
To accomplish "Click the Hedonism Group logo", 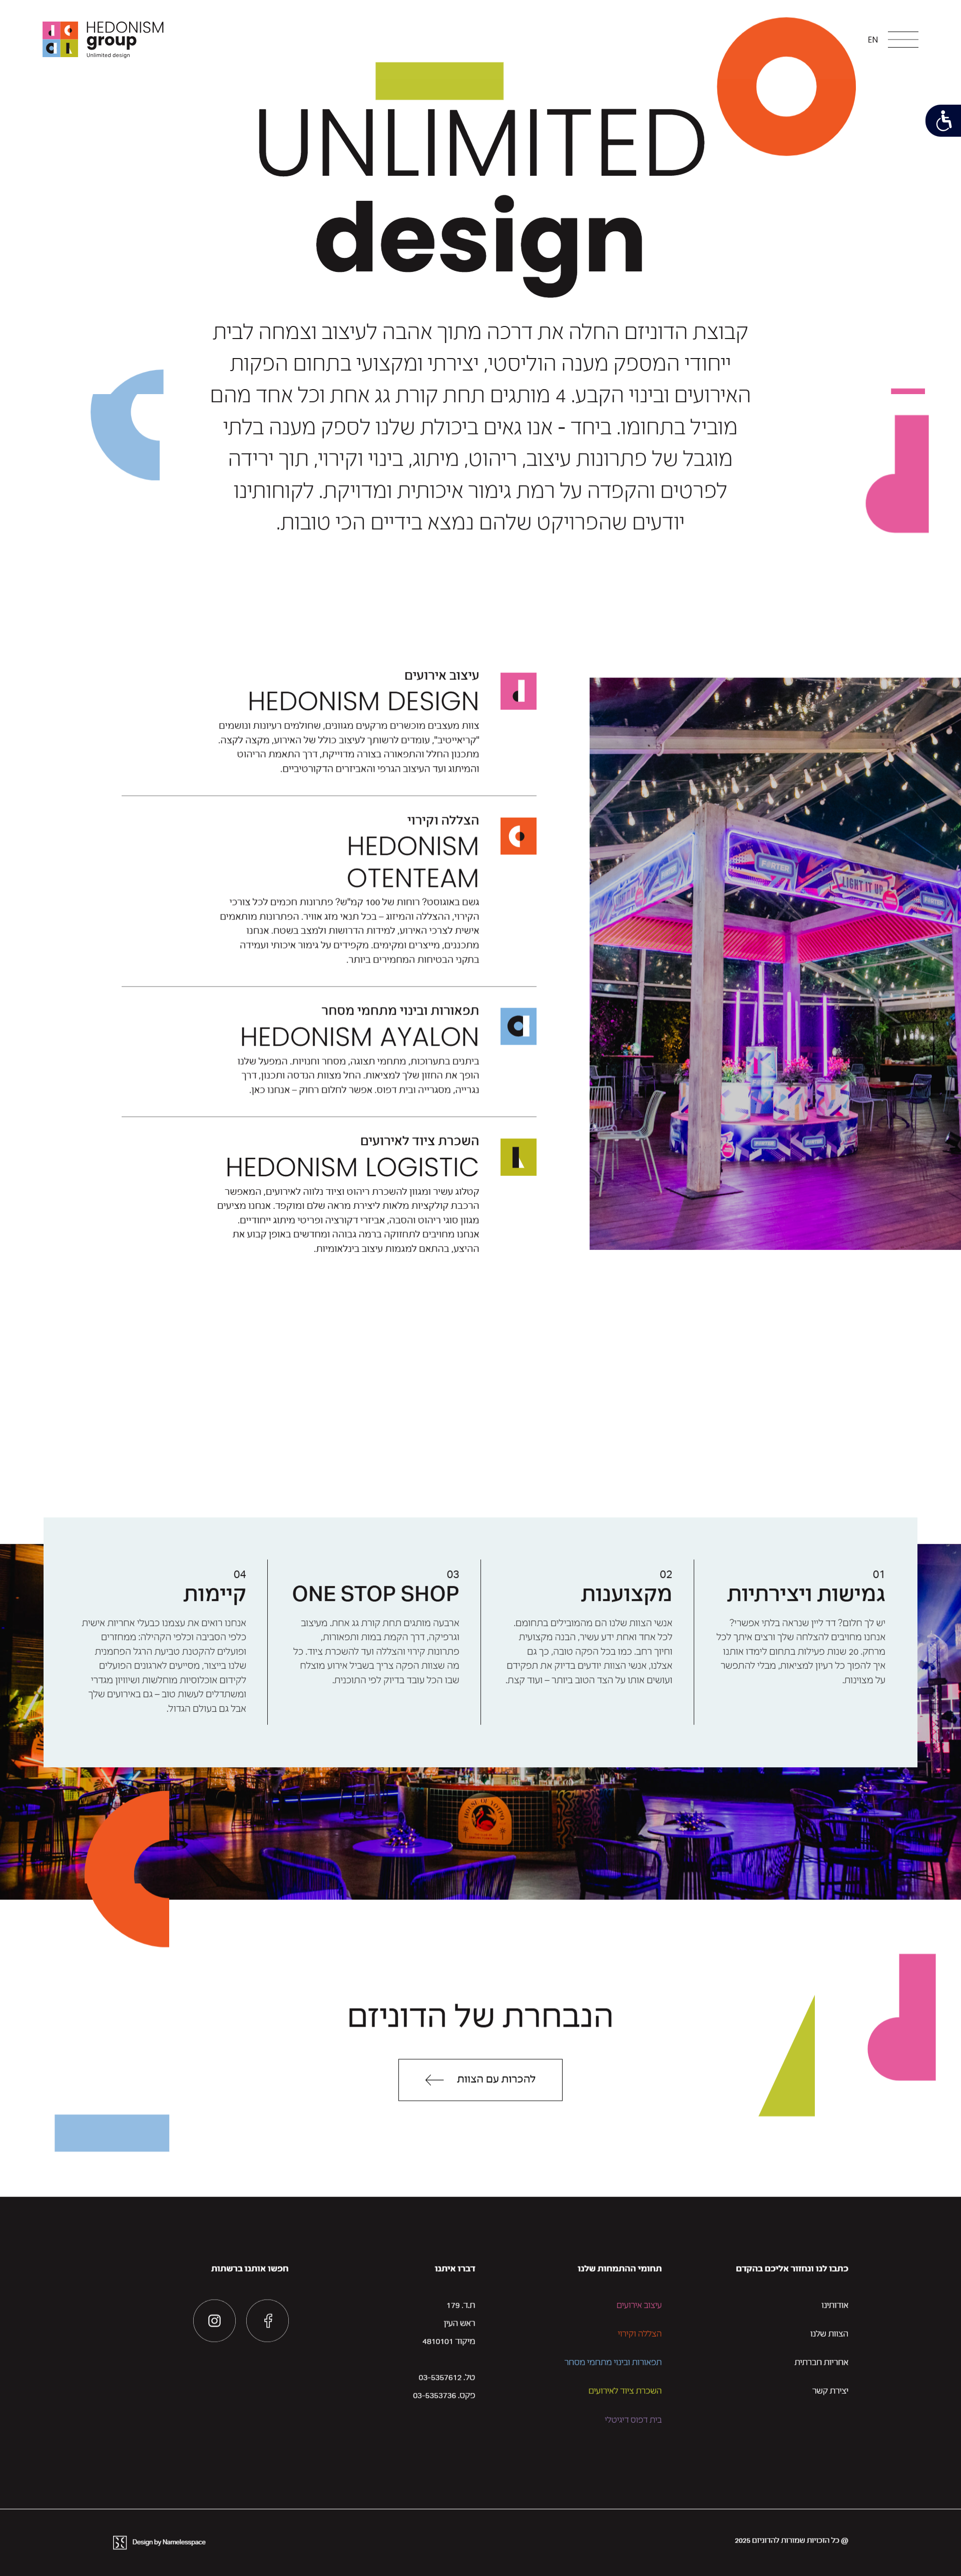I will click(103, 39).
